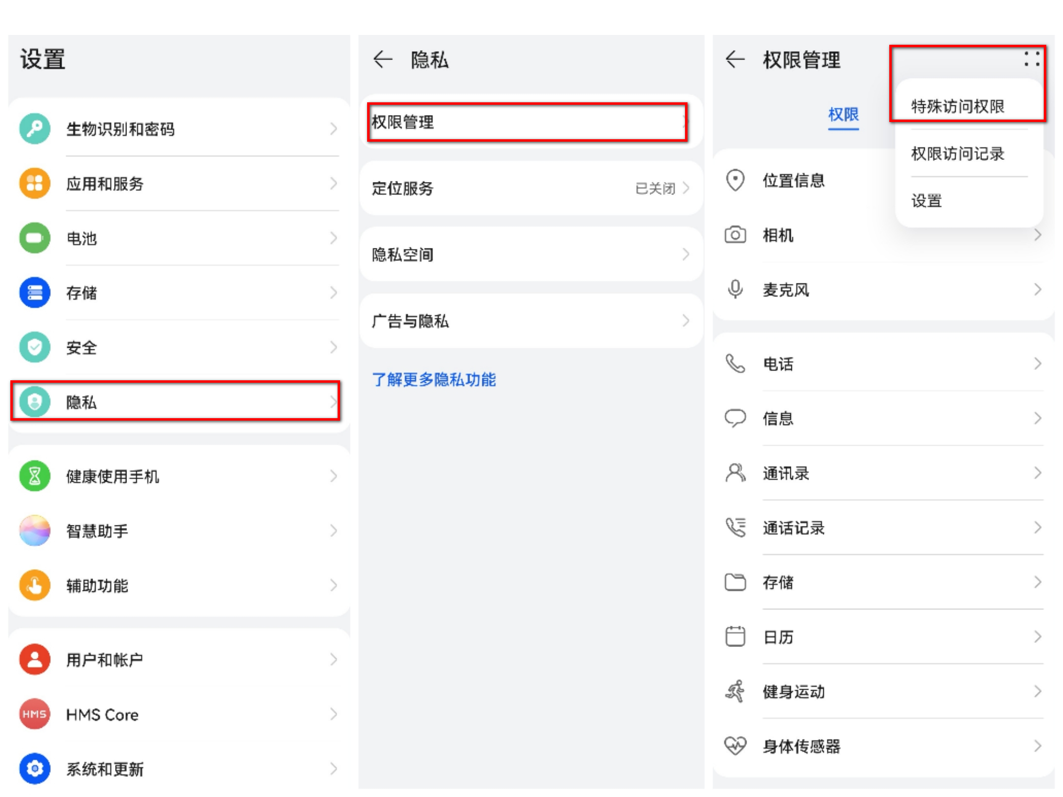Viewport: 1063px width, 797px height.
Task: Open 特殊访问权限 from the popup menu
Action: coord(957,106)
